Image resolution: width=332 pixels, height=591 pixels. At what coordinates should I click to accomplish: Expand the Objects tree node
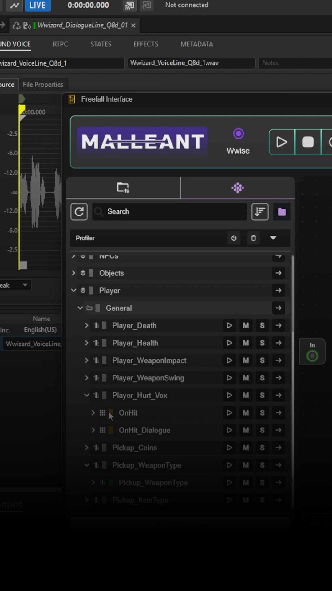[x=73, y=273]
